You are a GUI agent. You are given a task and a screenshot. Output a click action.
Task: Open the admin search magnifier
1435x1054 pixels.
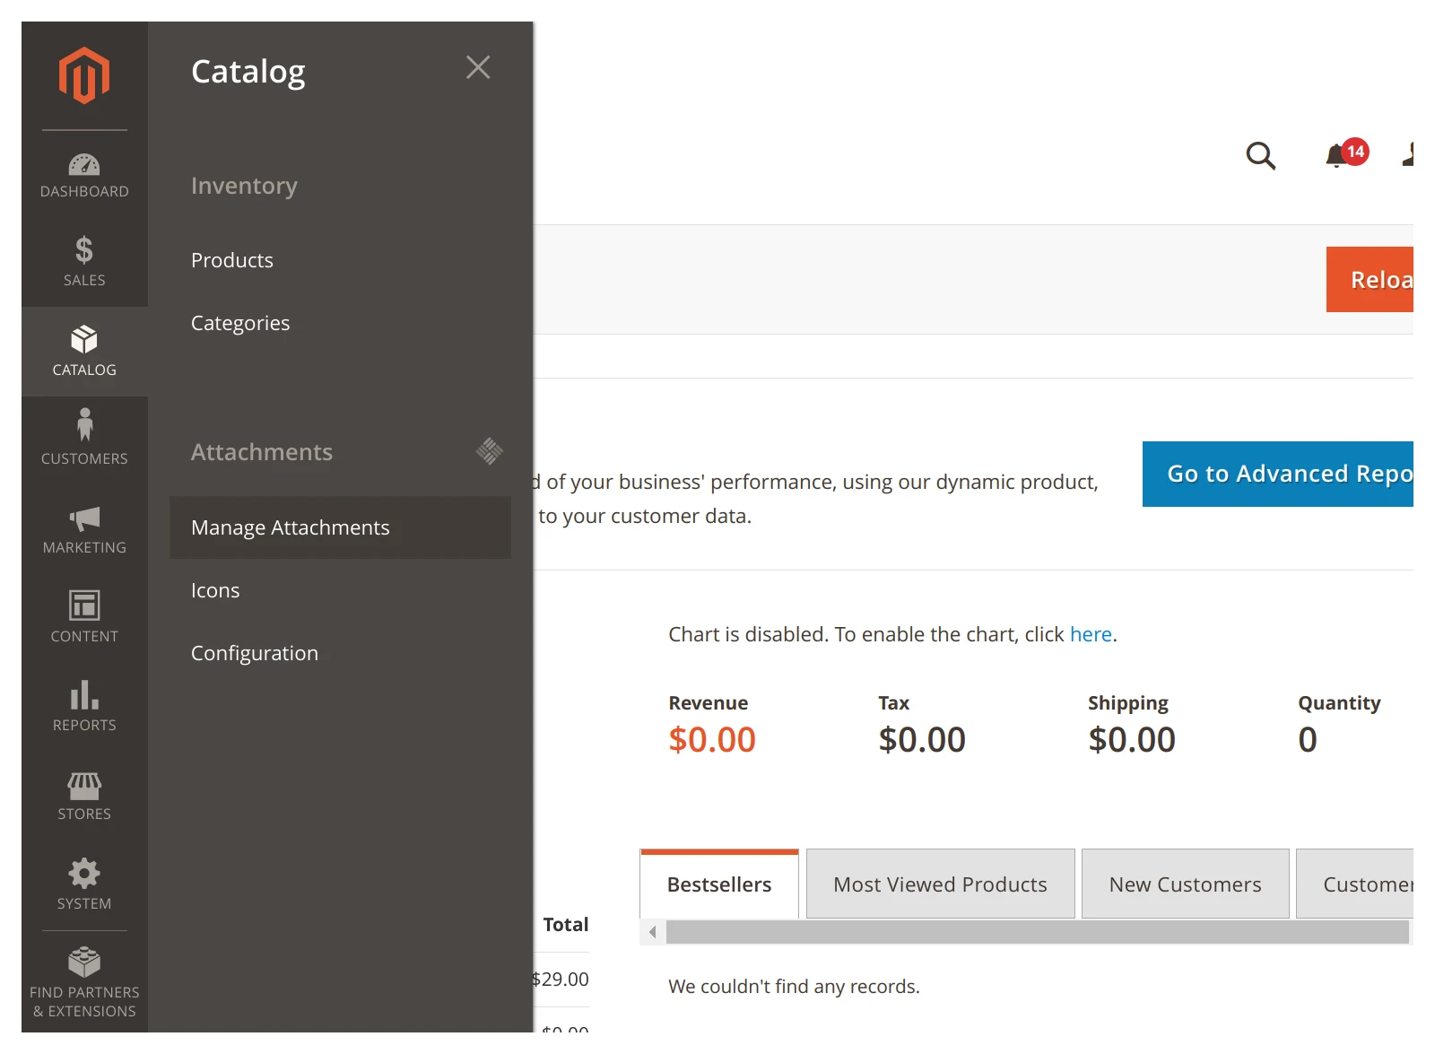(1261, 155)
